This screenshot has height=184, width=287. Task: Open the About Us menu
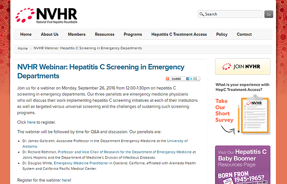click(50, 34)
